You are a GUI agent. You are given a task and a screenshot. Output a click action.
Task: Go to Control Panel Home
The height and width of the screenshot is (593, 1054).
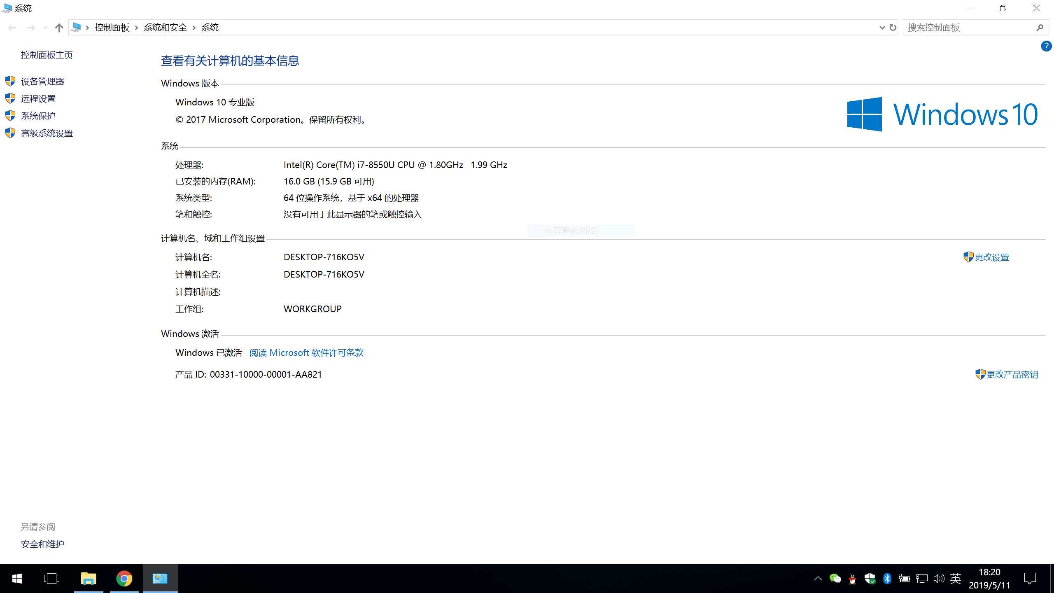pos(47,55)
